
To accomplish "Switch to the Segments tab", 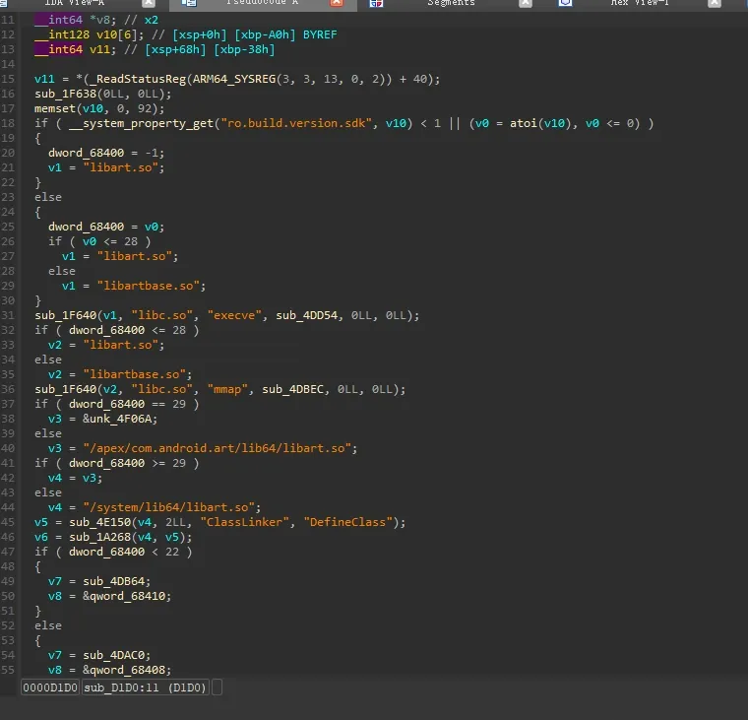I will (451, 2).
